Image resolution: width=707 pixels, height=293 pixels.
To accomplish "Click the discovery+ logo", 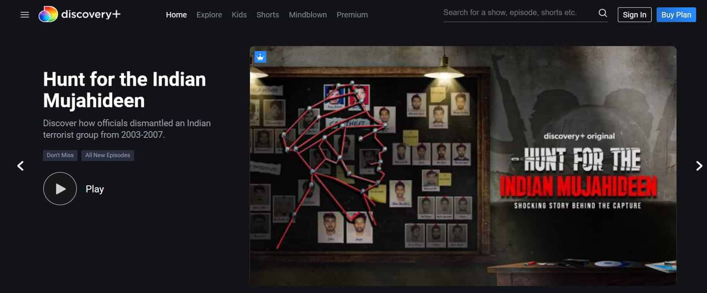I will point(79,14).
